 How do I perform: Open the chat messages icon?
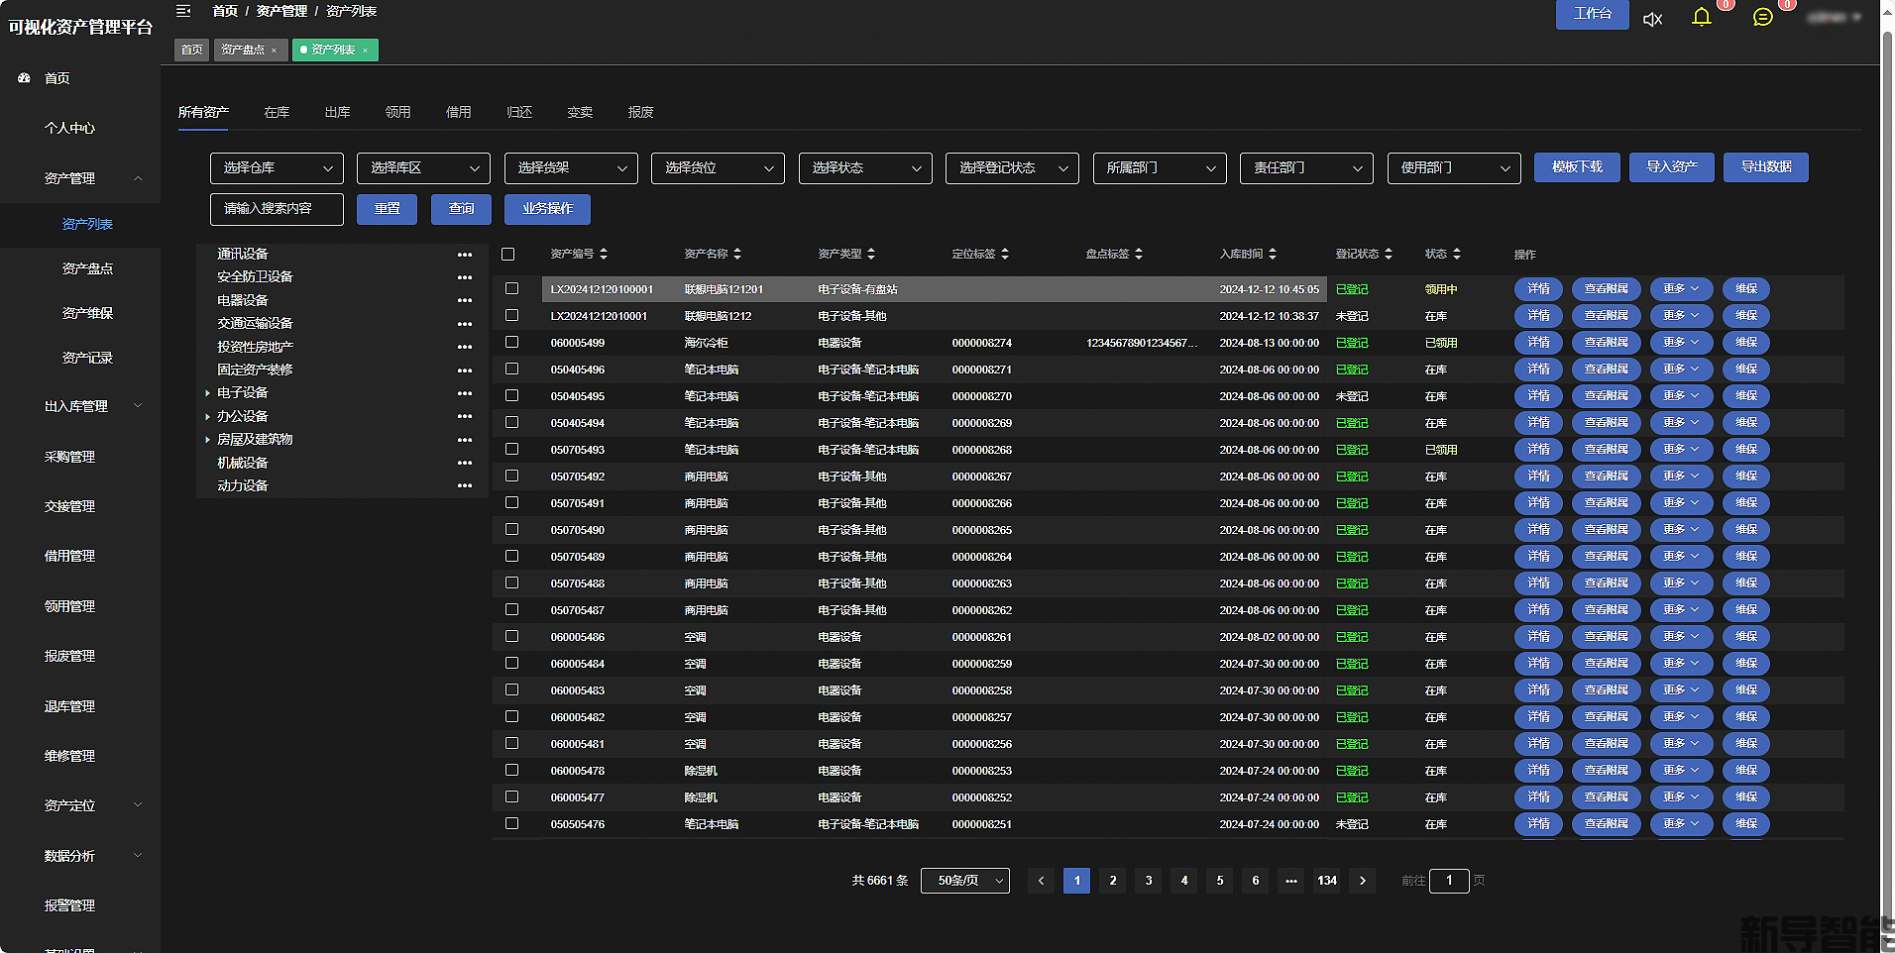click(x=1762, y=17)
